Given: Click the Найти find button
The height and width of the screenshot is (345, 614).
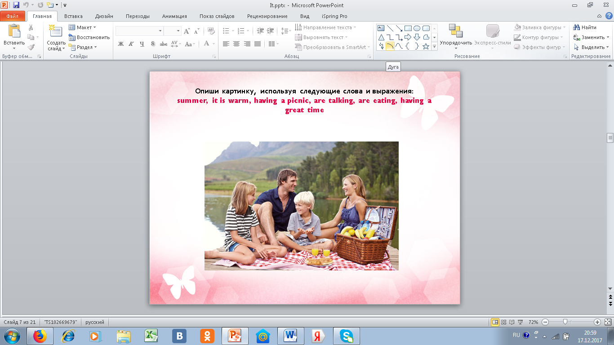Looking at the screenshot, I should coord(585,27).
